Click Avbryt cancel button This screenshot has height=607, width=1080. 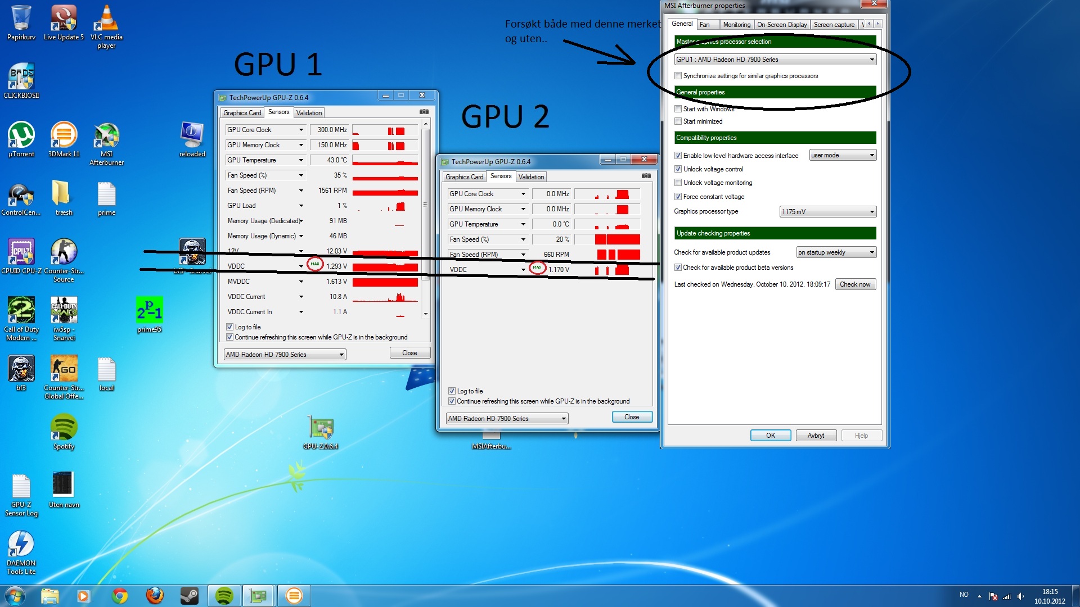tap(816, 436)
